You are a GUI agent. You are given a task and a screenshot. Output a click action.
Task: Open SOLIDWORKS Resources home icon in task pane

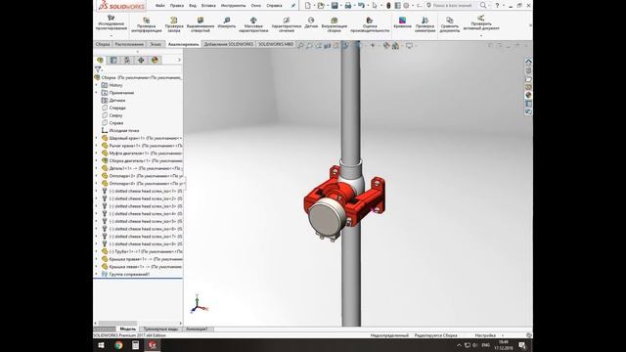(x=528, y=62)
